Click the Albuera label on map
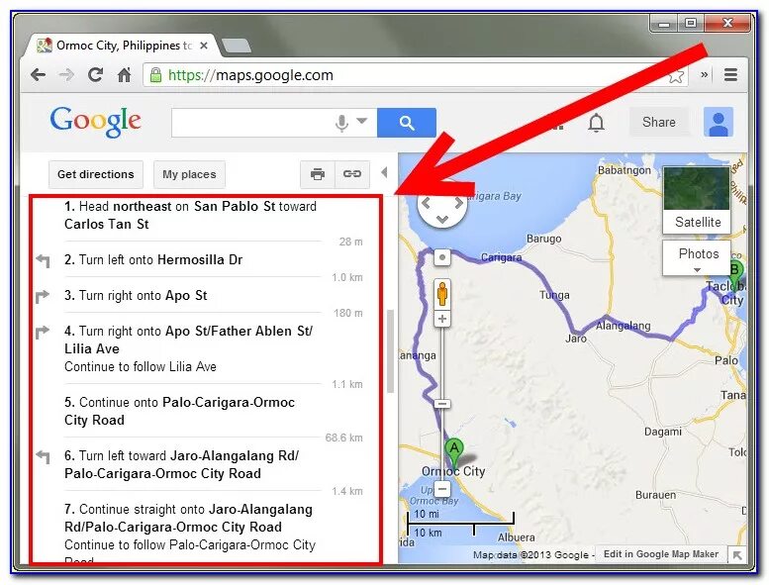The height and width of the screenshot is (585, 769). click(516, 537)
